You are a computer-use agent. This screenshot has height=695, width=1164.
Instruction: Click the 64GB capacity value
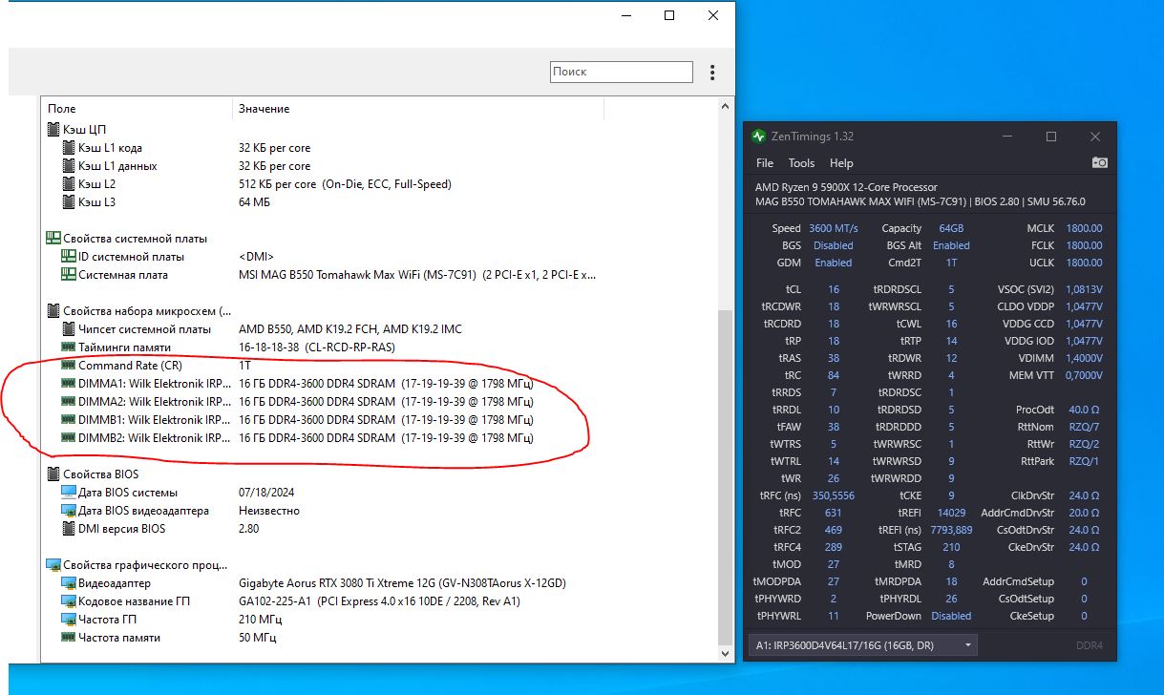click(x=951, y=228)
